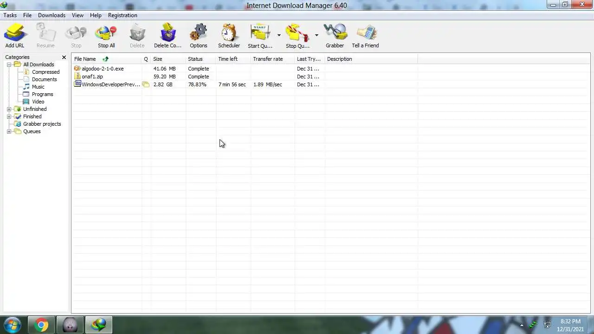Click the taskbar app next to Chrome
Screen dimensions: 594x334
point(70,325)
